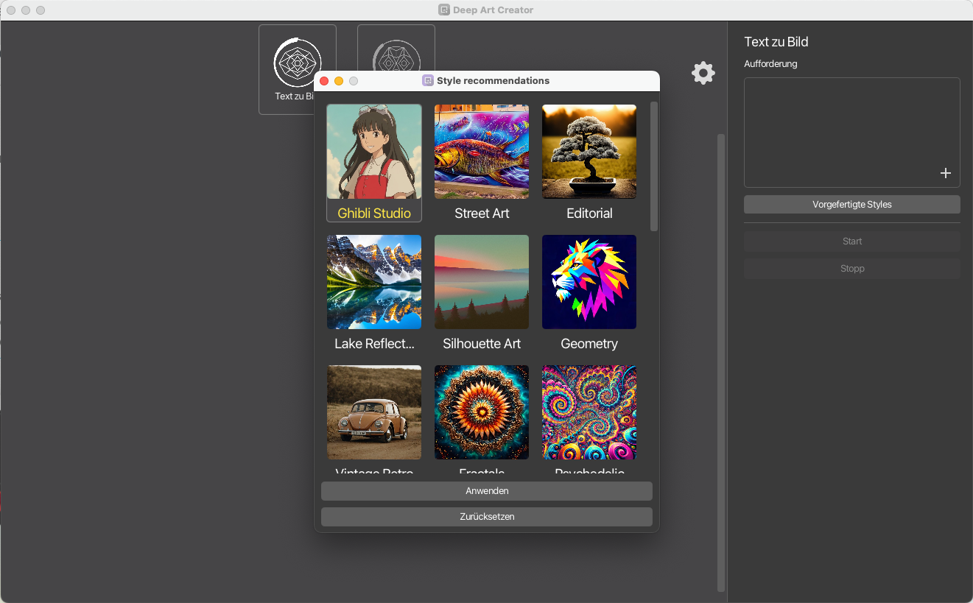Click the Aufforderung label
Viewport: 973px width, 603px height.
(x=770, y=64)
